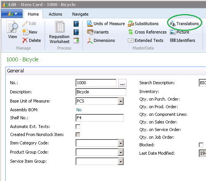Image resolution: width=206 pixels, height=181 pixels.
Task: Expand the Service Item Group dropdown
Action: pos(121,161)
